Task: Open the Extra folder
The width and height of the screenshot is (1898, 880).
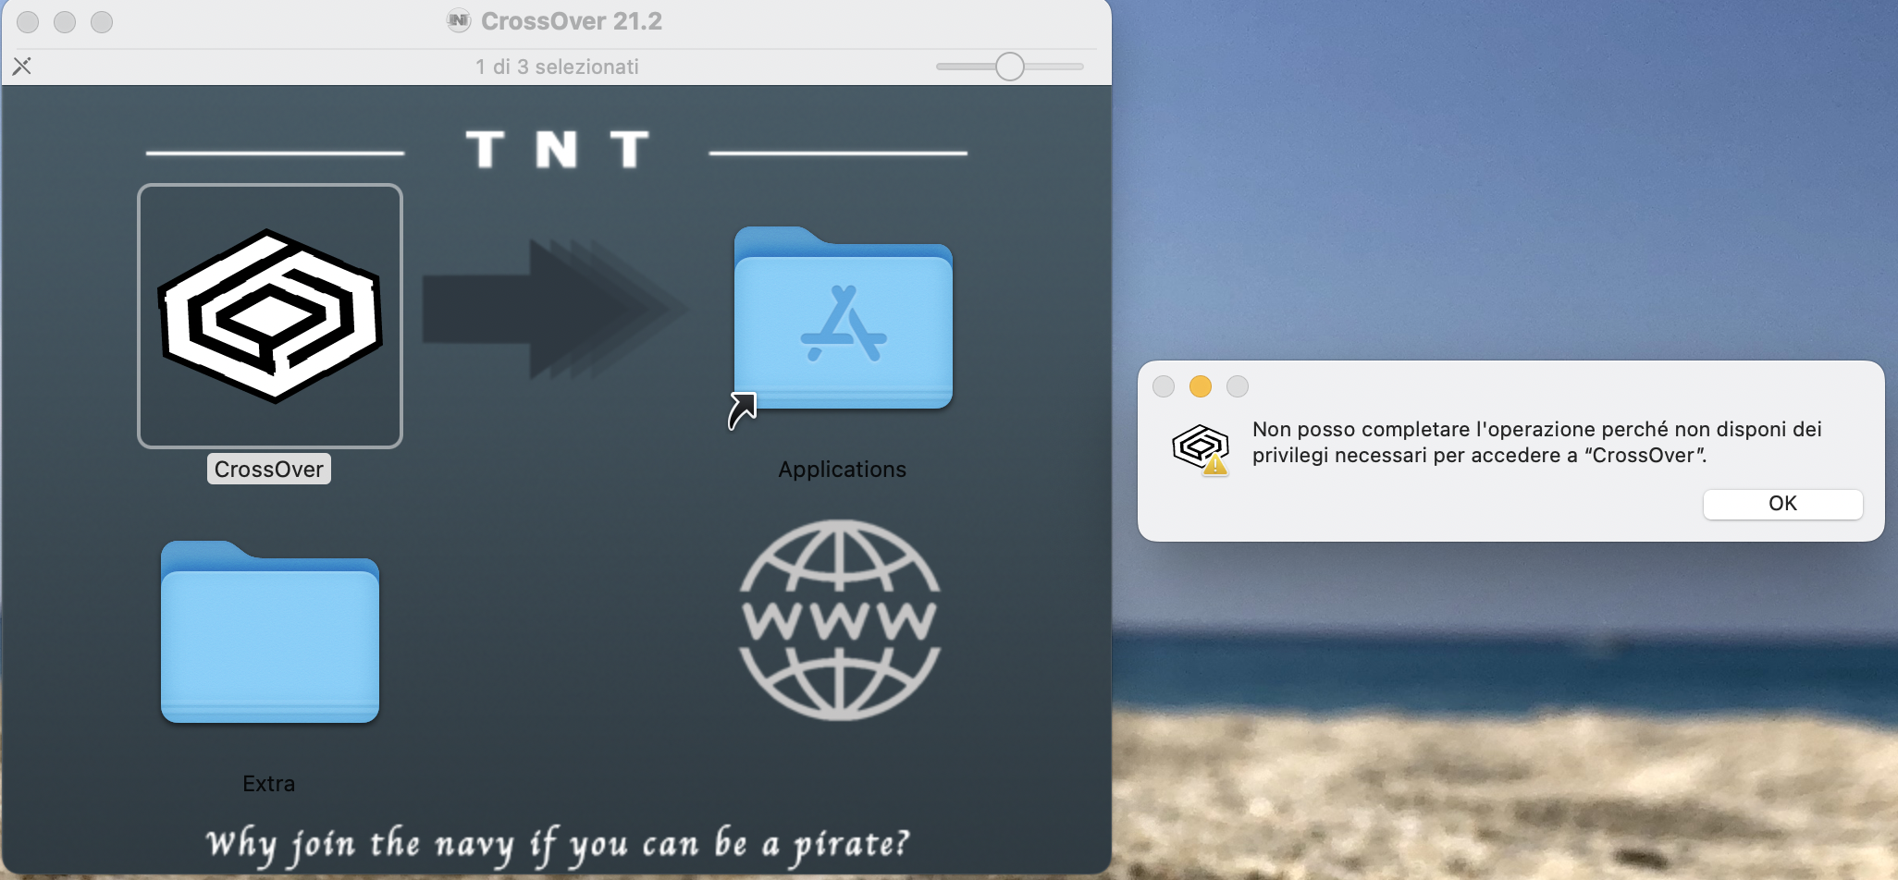Action: (270, 631)
